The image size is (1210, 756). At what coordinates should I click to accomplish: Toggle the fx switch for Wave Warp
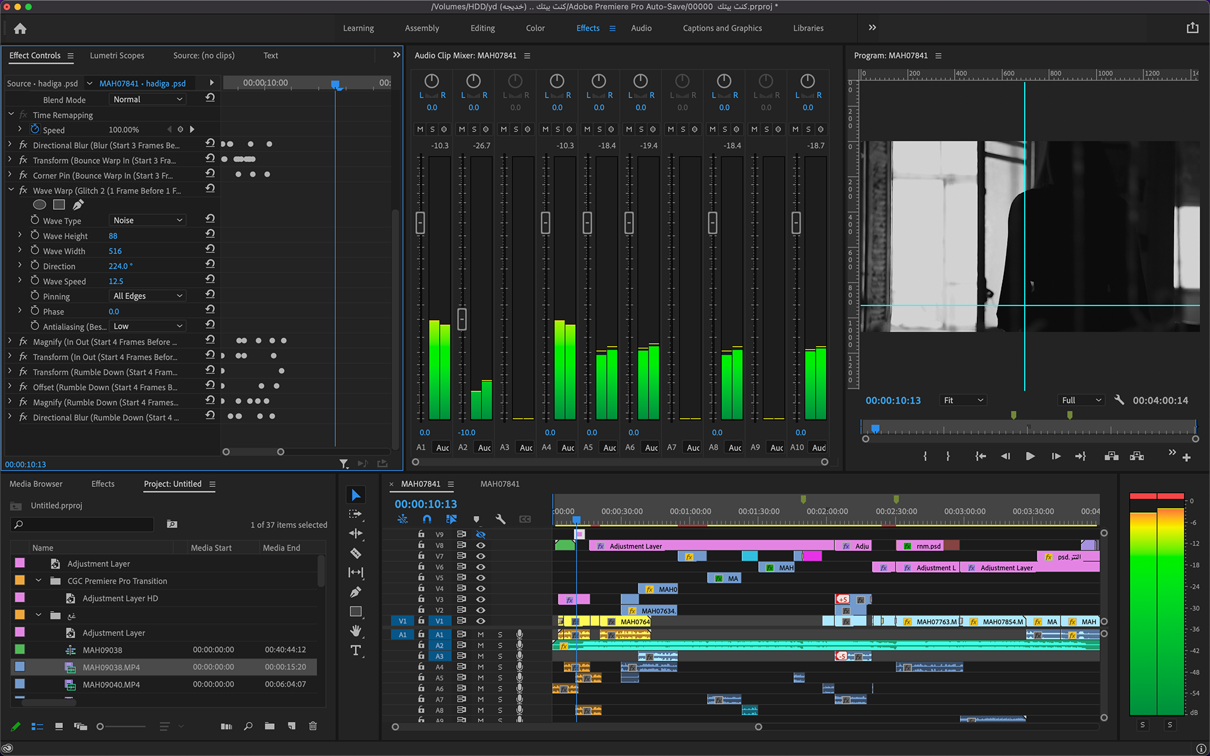(23, 190)
